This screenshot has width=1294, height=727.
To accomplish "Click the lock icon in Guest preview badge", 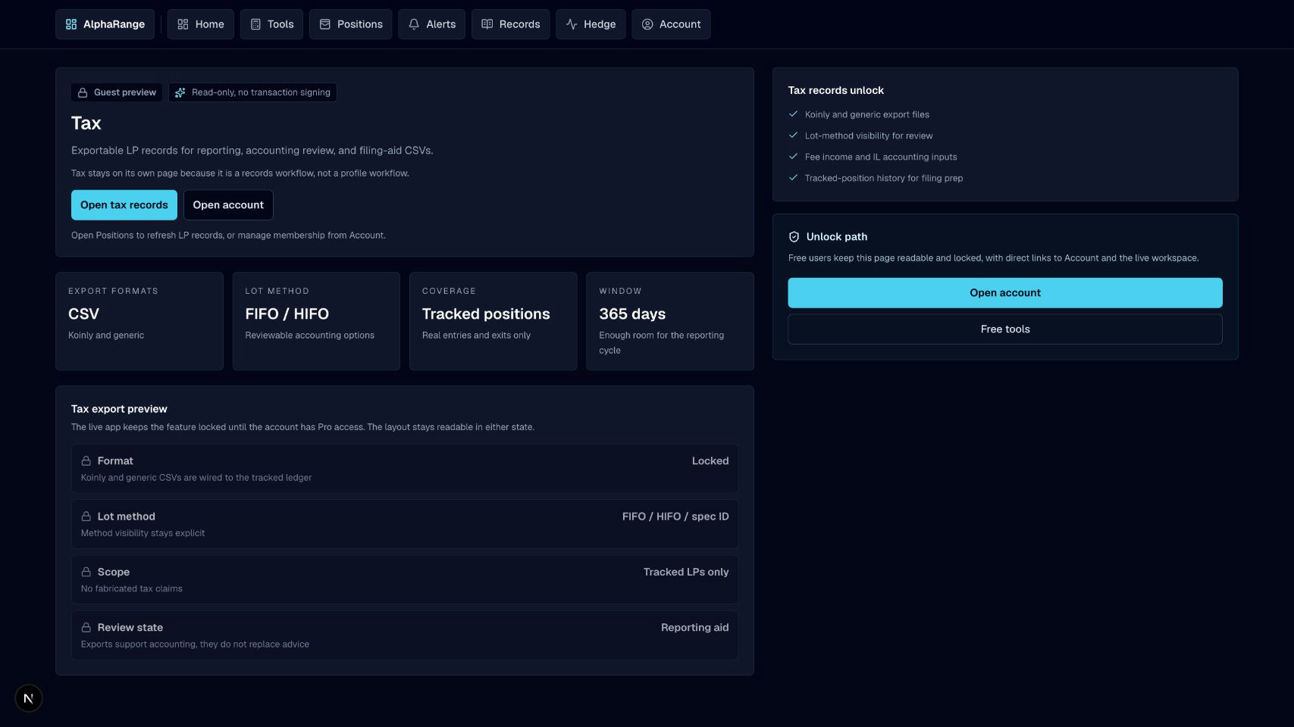I will pos(83,92).
